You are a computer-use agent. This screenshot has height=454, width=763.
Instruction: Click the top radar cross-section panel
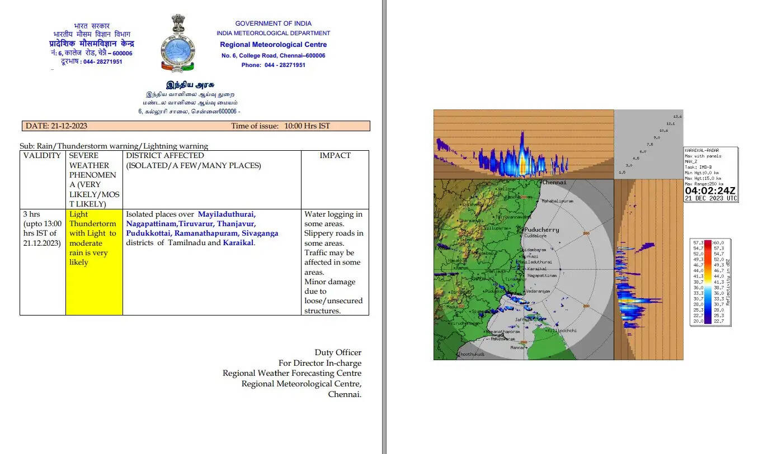[523, 144]
